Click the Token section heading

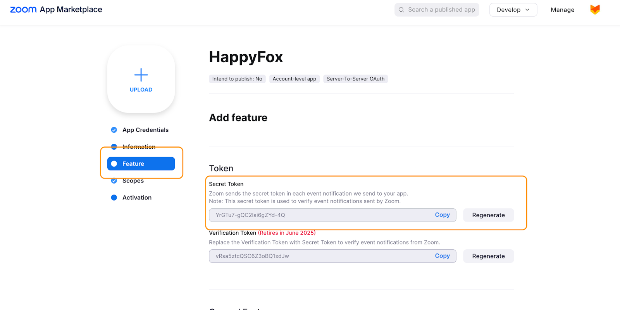point(221,169)
